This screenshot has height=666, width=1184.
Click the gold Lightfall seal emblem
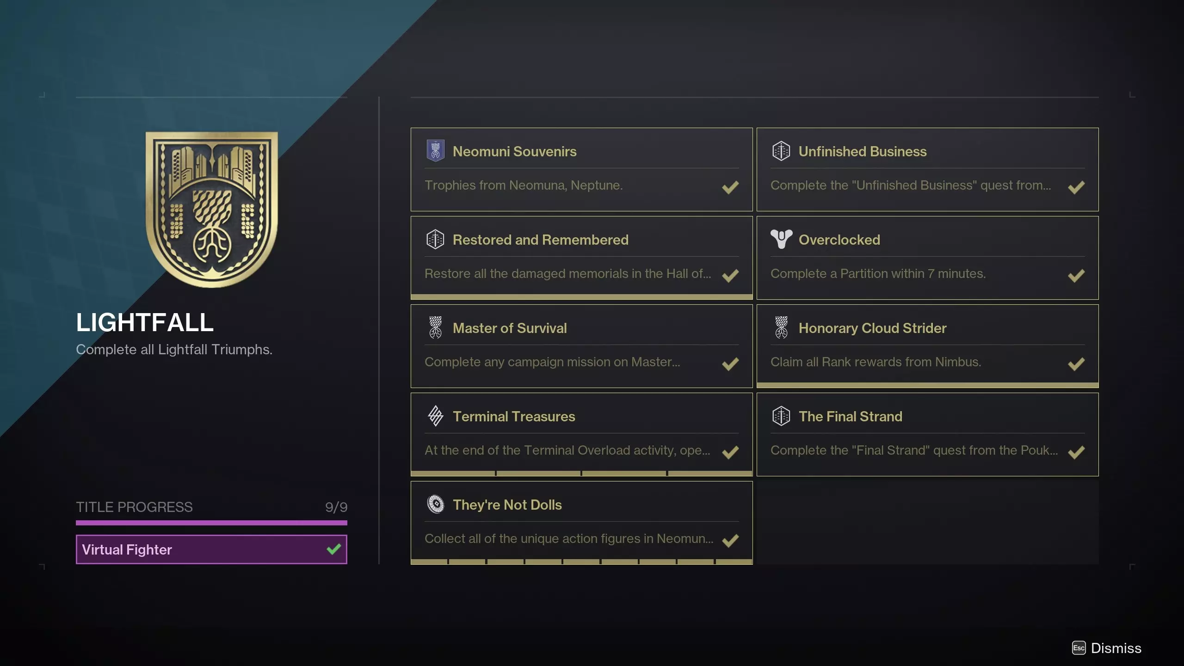click(x=212, y=209)
